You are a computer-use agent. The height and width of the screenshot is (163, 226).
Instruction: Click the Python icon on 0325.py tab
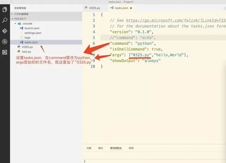86,8
